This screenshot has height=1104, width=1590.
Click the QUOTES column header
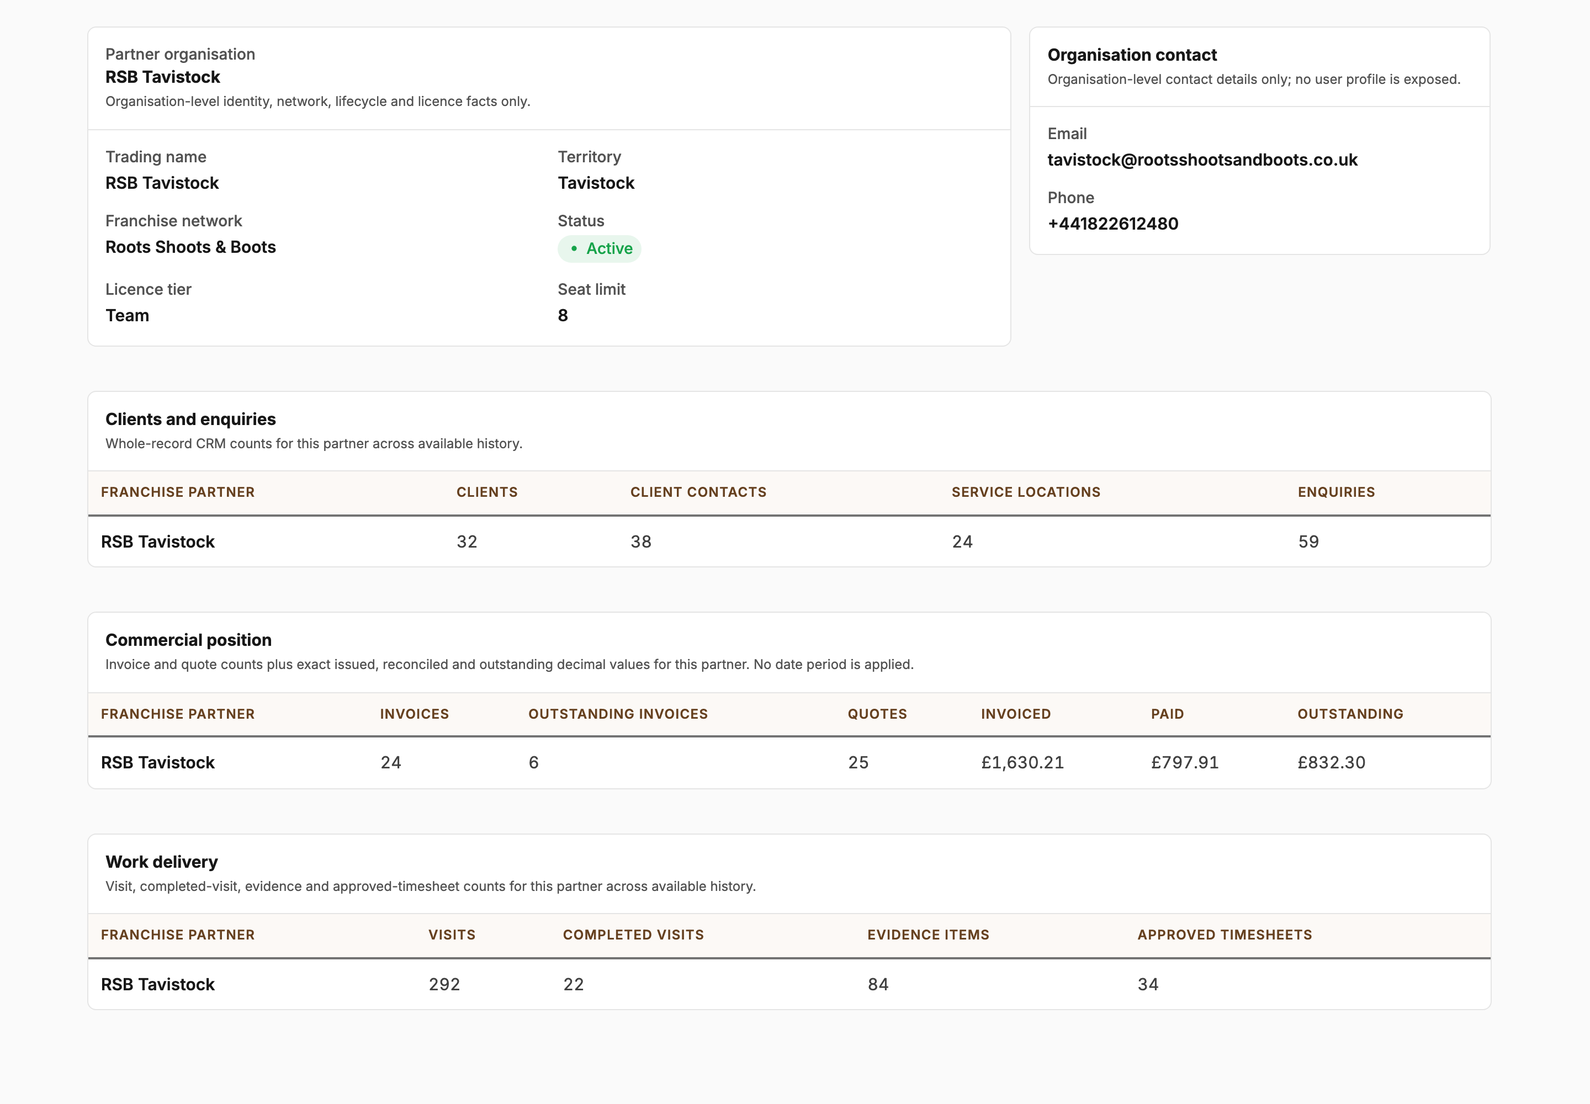877,714
